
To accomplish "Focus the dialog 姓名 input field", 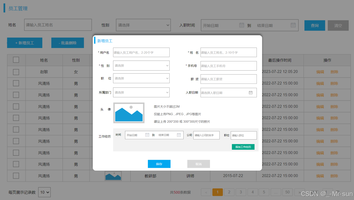I will [x=229, y=52].
